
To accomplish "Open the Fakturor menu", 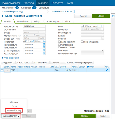I will click(42, 3).
